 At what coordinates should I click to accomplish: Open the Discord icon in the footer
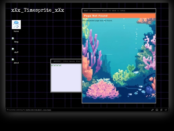point(157,110)
